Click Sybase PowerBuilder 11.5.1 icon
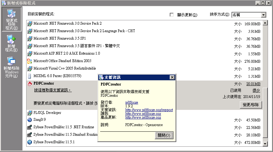 point(30,142)
